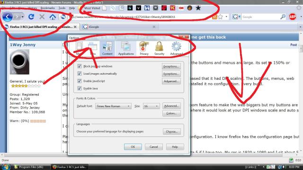Open the Advanced options gear panel
Viewport: 303px width, 170px height.
177,49
